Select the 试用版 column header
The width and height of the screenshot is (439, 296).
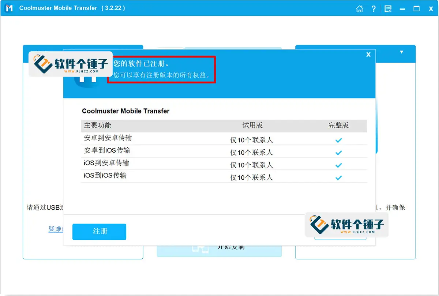252,125
